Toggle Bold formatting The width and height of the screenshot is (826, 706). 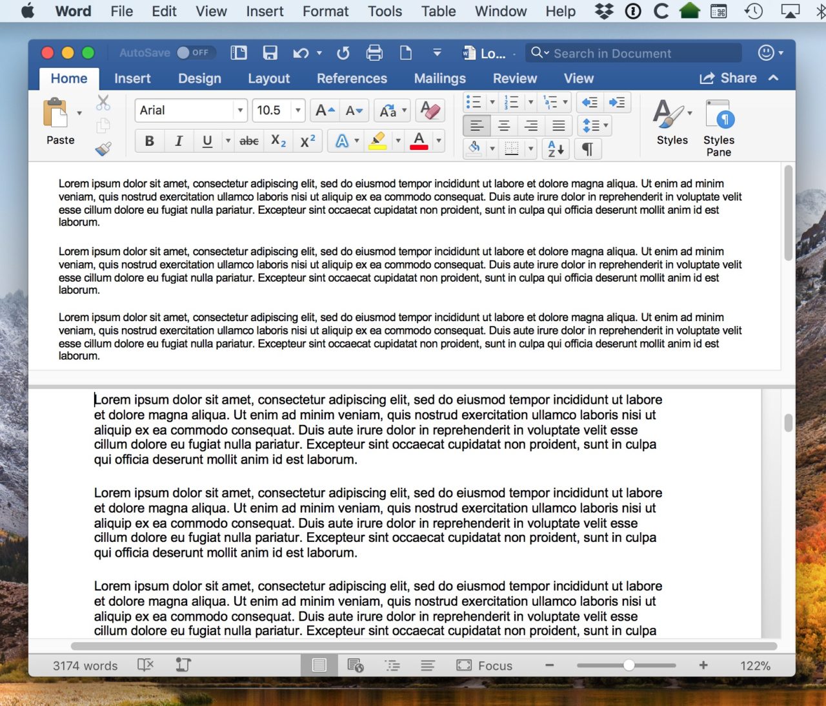149,141
